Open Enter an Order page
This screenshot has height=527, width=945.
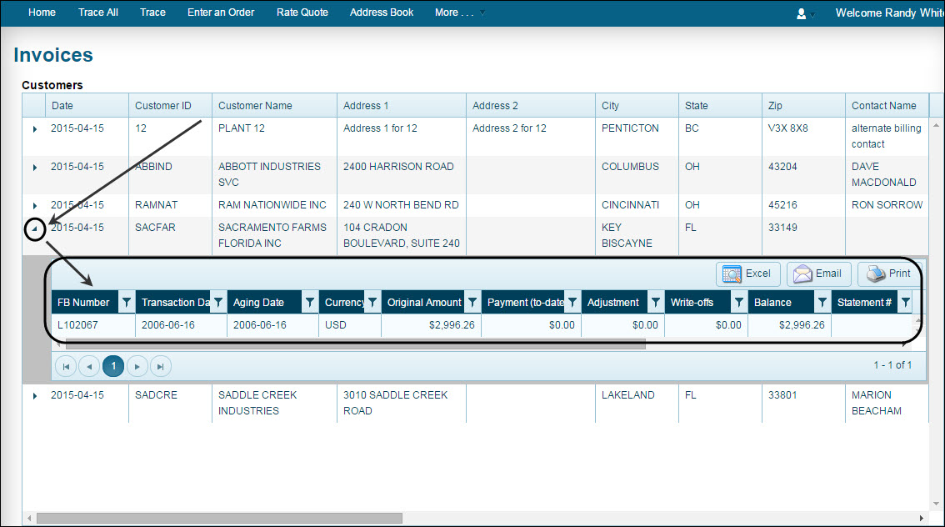coord(221,13)
